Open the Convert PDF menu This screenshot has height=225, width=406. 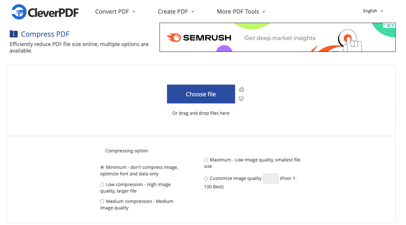coord(115,11)
